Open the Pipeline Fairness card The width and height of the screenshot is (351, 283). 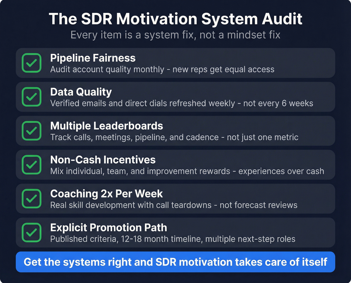click(x=175, y=63)
